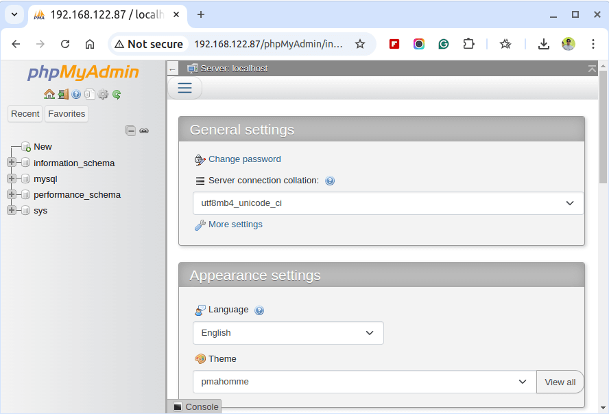Click the help icon next to Language

pos(259,310)
